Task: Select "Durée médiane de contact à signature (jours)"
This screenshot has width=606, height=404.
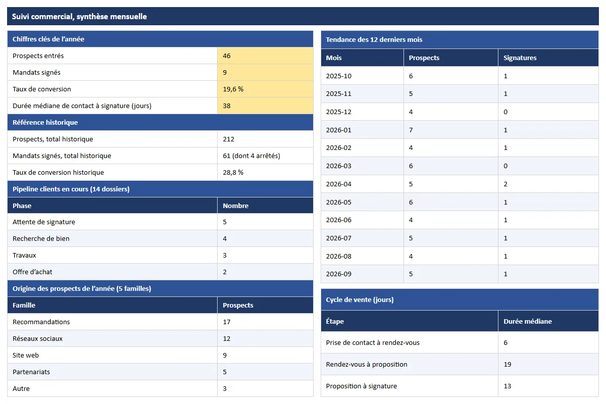Action: click(82, 106)
